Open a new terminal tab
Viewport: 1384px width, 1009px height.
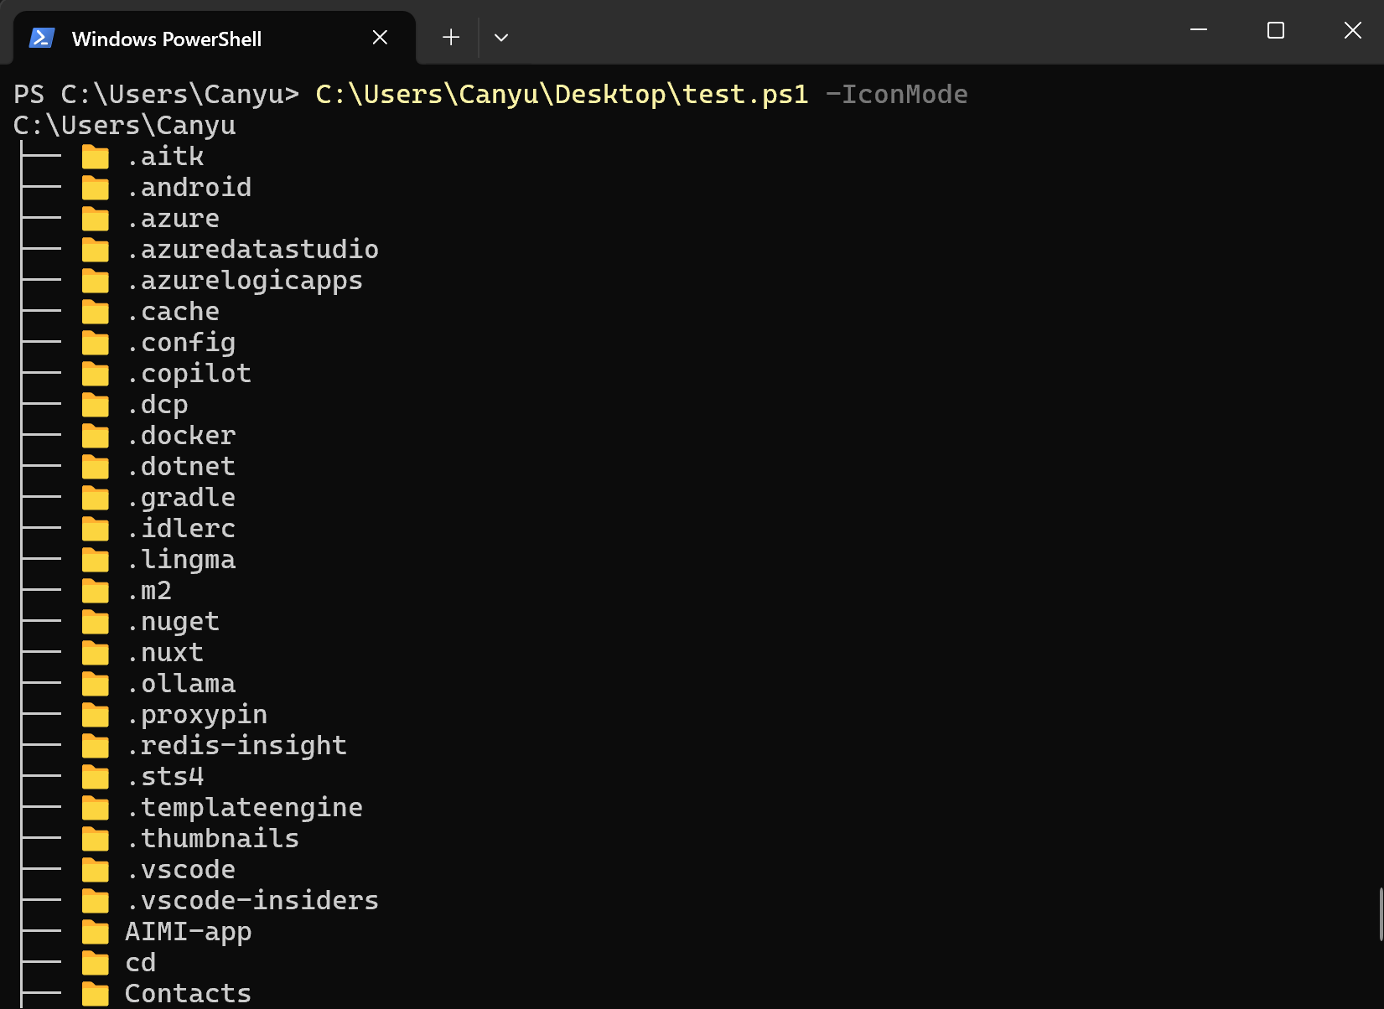point(451,38)
